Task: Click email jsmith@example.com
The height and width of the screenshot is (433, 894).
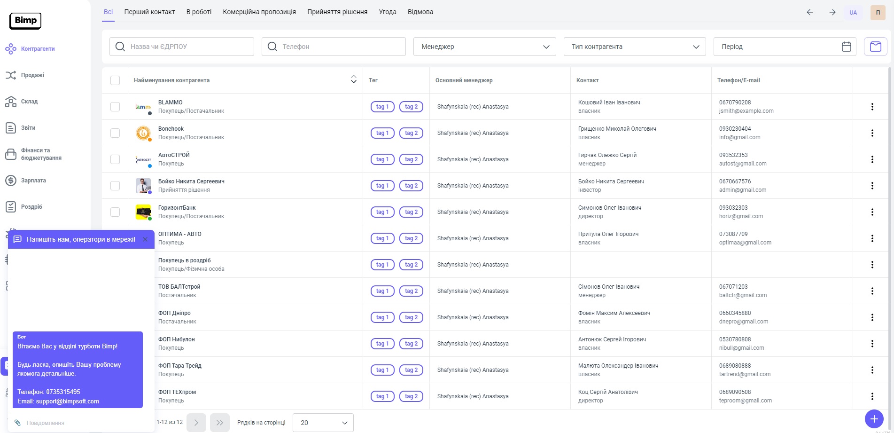Action: [x=746, y=111]
